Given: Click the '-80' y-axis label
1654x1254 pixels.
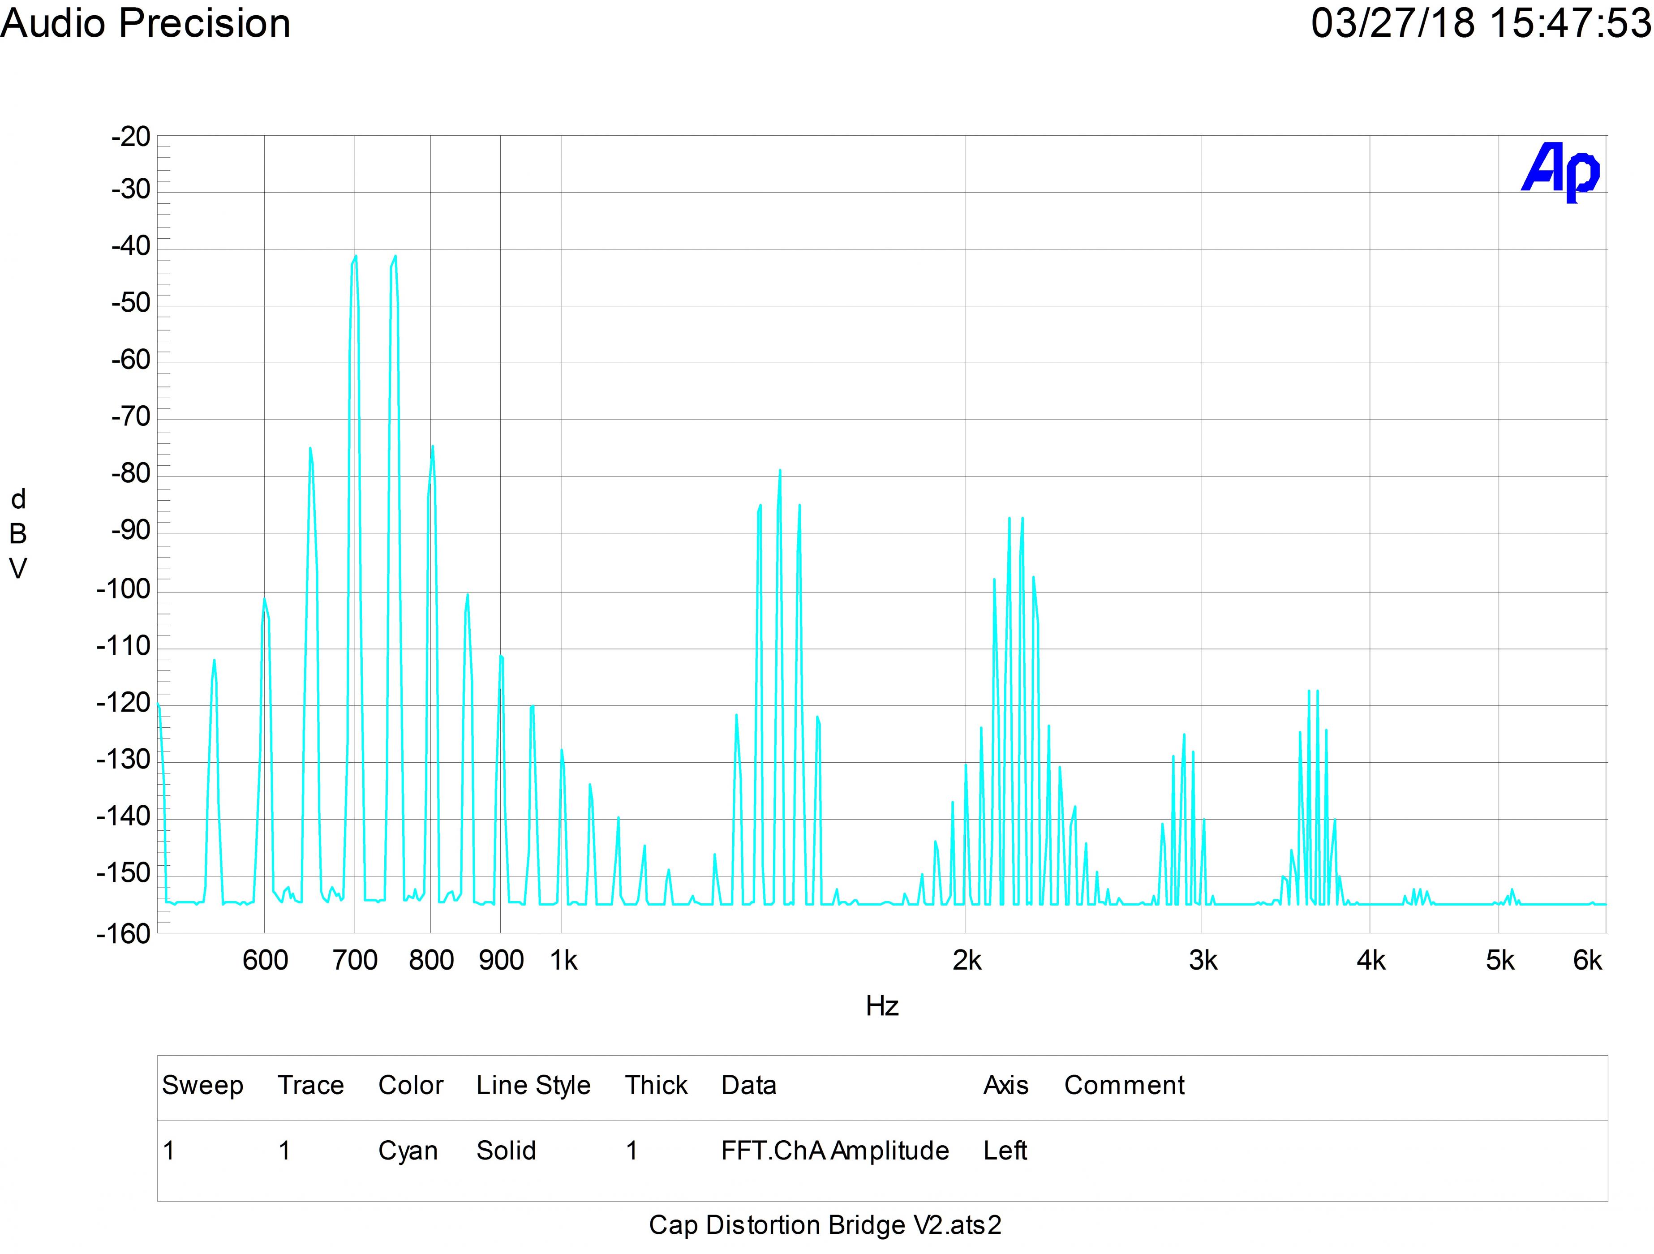Looking at the screenshot, I should tap(131, 473).
